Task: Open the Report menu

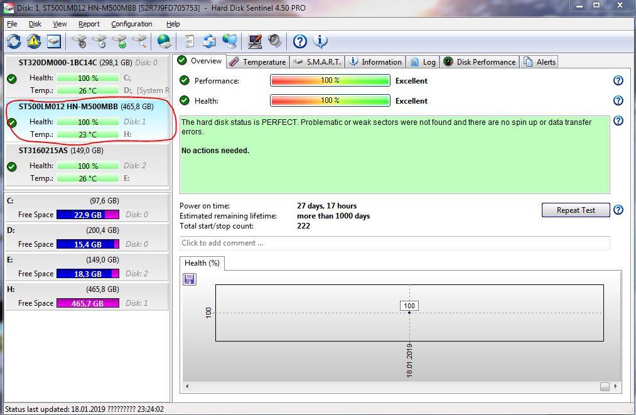Action: [89, 24]
